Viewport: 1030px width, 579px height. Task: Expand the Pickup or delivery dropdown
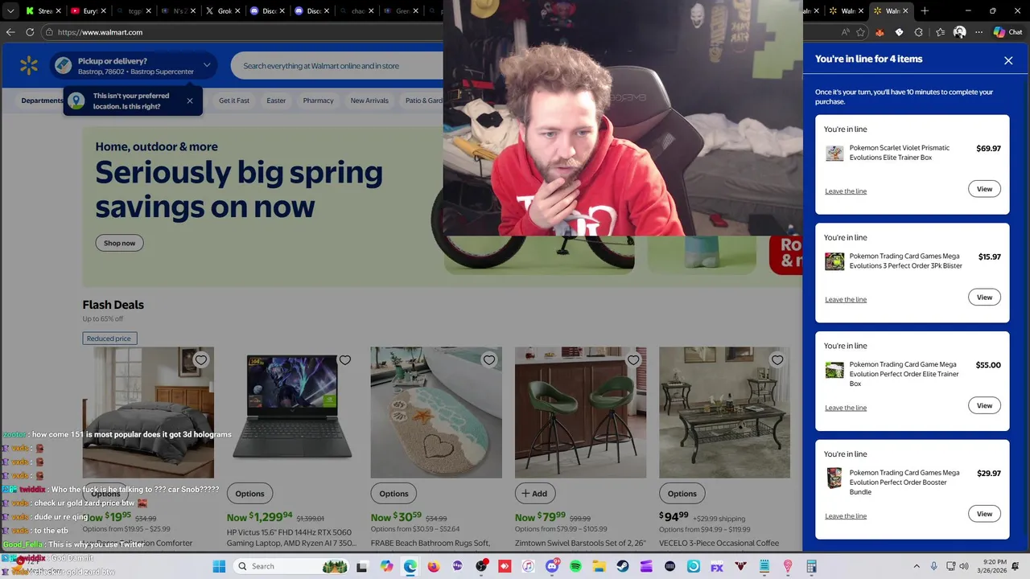coord(207,65)
